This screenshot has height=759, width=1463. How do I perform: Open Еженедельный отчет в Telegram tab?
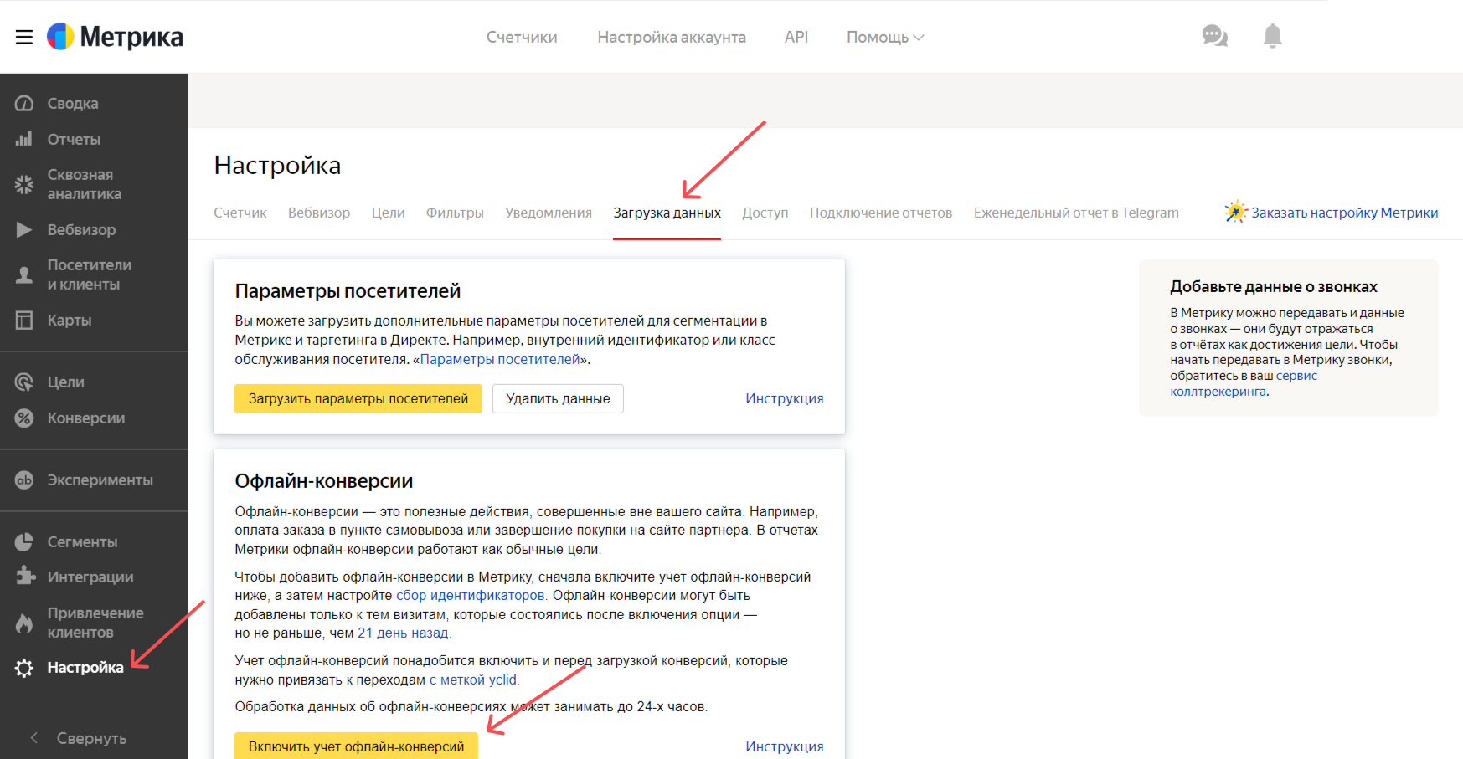pos(1076,213)
